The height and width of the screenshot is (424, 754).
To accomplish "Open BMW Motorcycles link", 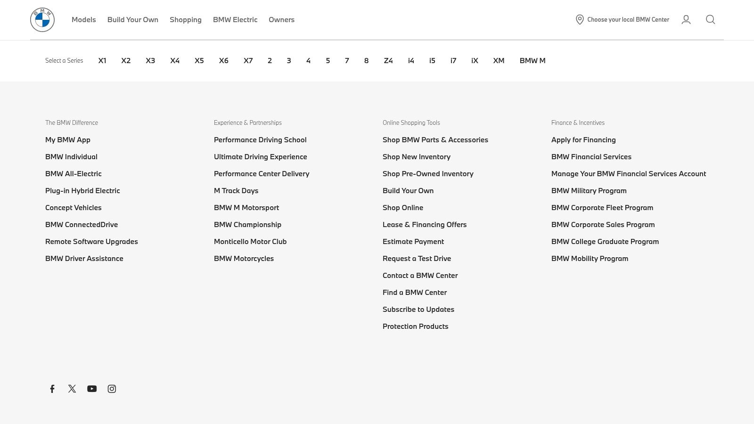I will tap(244, 259).
